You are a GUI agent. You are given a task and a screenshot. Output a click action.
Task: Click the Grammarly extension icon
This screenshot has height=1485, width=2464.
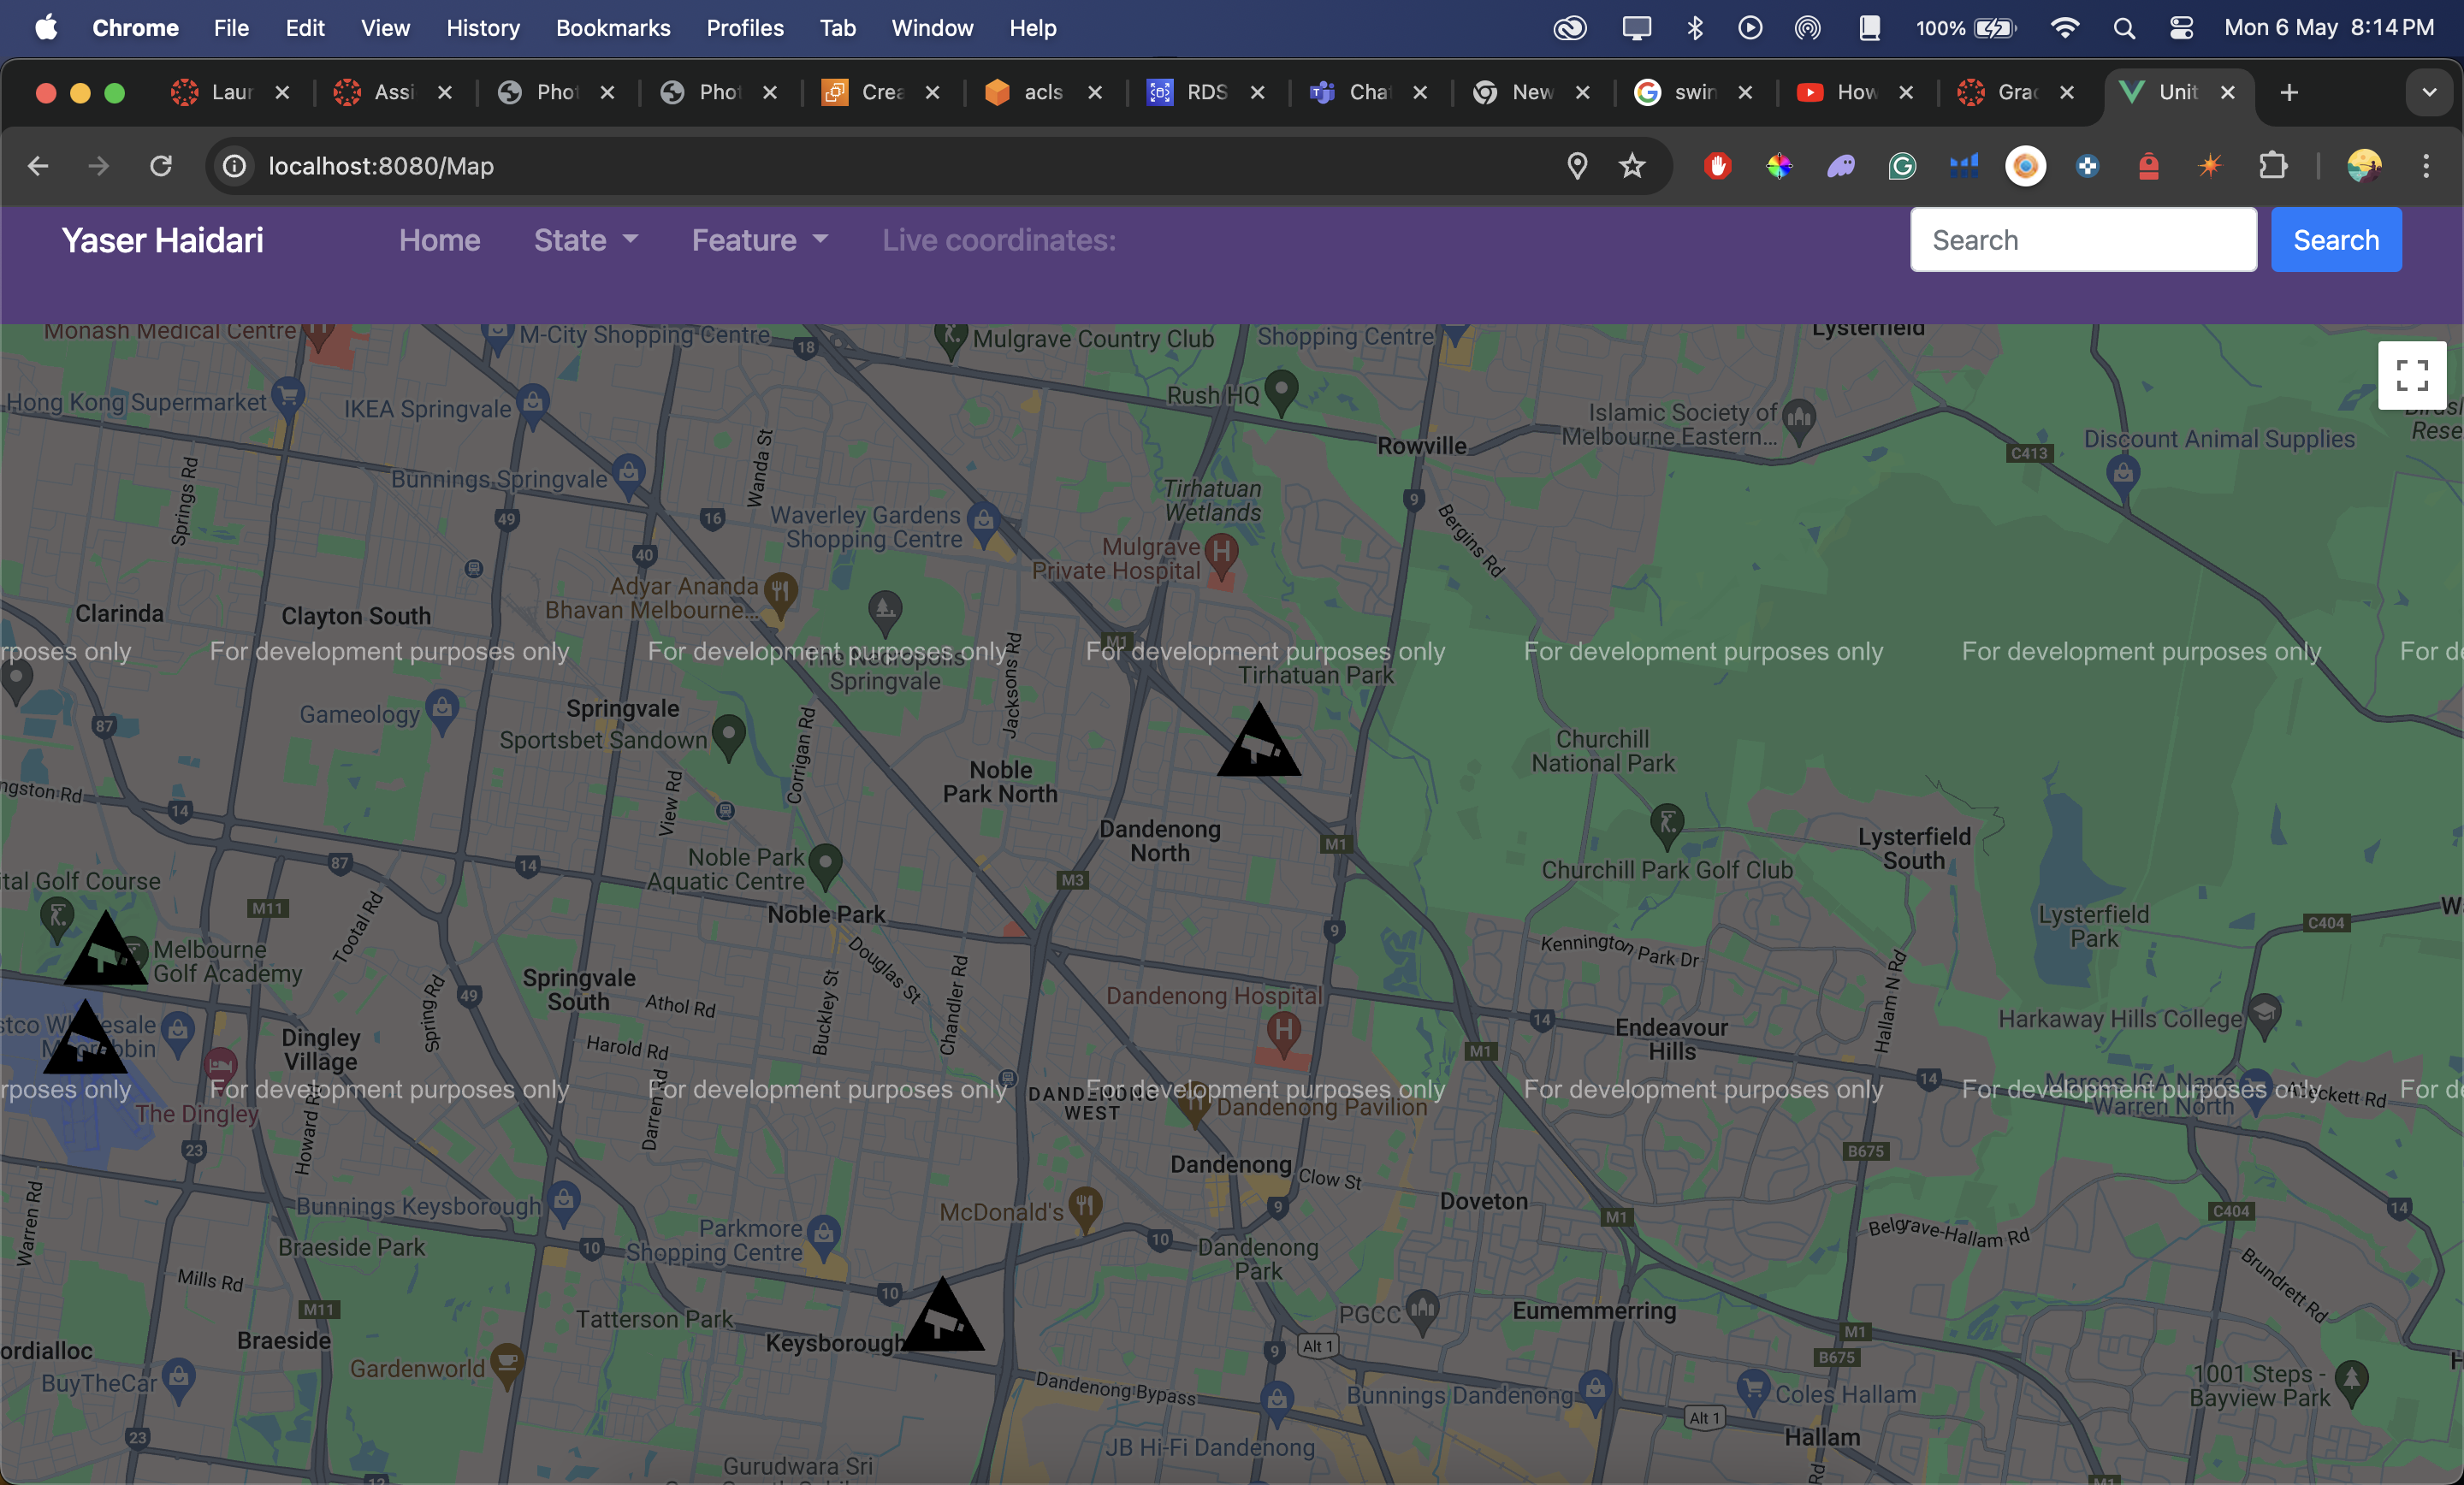(x=1902, y=166)
